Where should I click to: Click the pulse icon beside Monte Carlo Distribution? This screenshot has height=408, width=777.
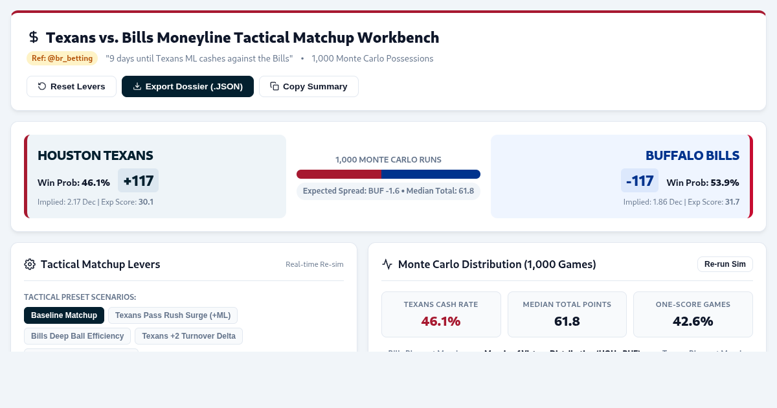point(387,264)
